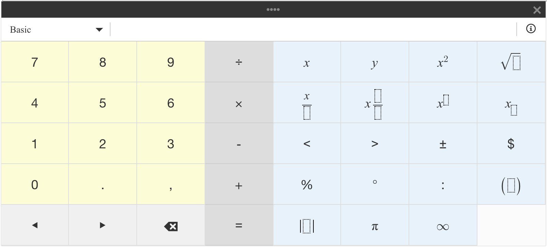Insert x over blank fraction template
Screen dimensions: 547x247
click(307, 103)
